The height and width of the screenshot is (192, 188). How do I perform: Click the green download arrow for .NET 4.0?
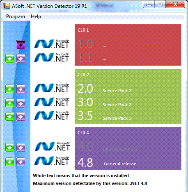coord(9,148)
